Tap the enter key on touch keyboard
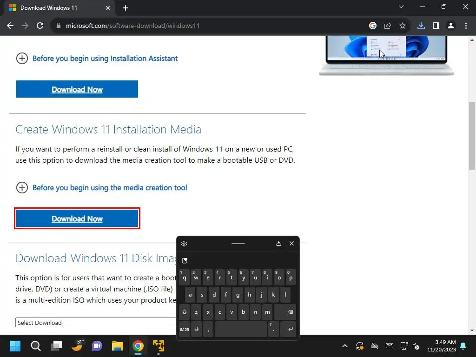The height and width of the screenshot is (357, 476). (x=288, y=330)
